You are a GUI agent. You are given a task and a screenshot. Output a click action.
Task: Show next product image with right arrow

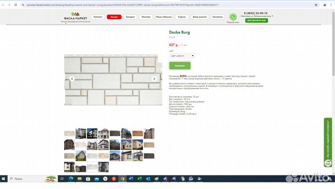154,79
